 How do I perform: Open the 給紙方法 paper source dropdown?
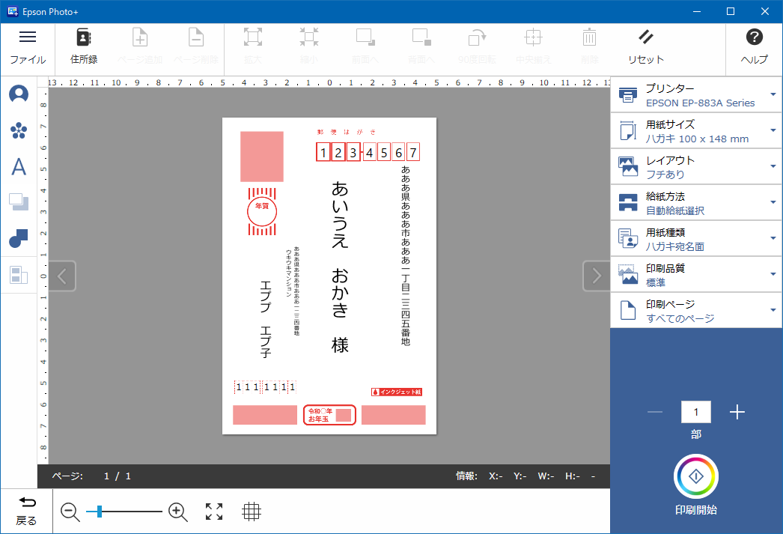pos(696,203)
